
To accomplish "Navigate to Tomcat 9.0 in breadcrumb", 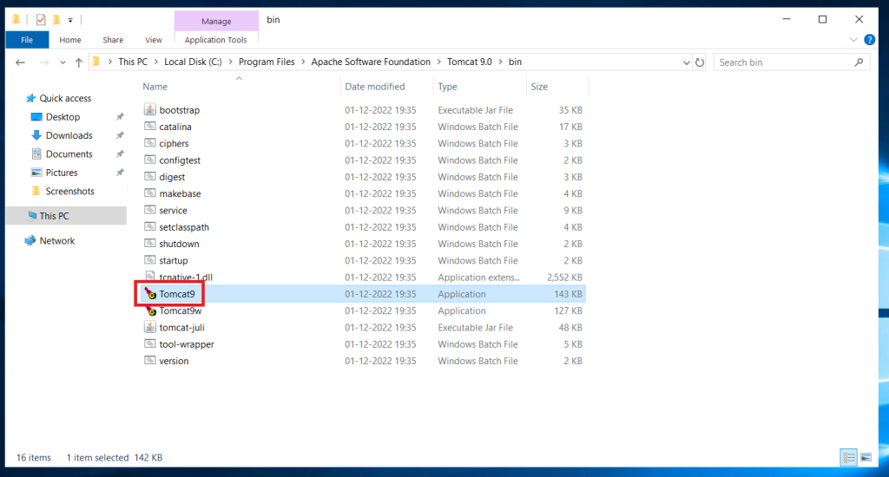I will [470, 62].
